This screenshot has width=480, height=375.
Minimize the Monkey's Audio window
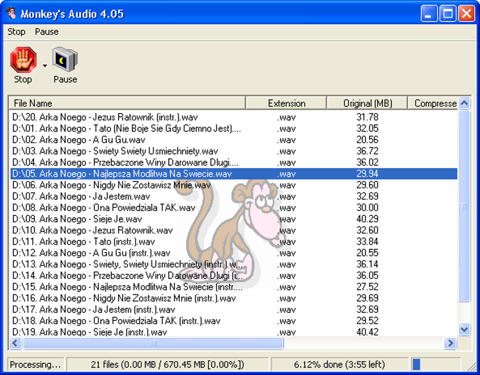429,14
